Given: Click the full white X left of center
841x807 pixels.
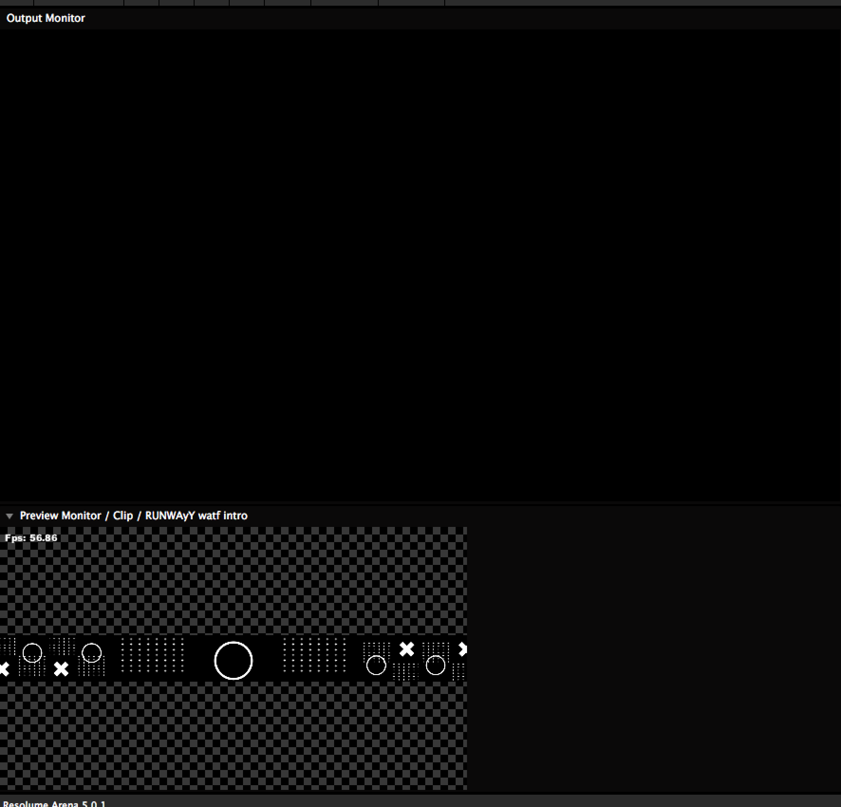Looking at the screenshot, I should point(61,669).
